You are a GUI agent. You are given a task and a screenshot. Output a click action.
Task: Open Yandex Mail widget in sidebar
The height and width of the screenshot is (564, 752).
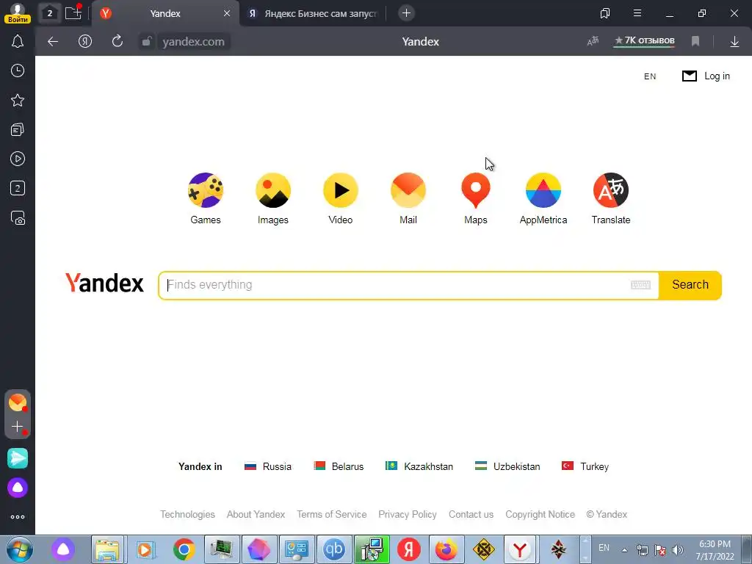(x=18, y=402)
